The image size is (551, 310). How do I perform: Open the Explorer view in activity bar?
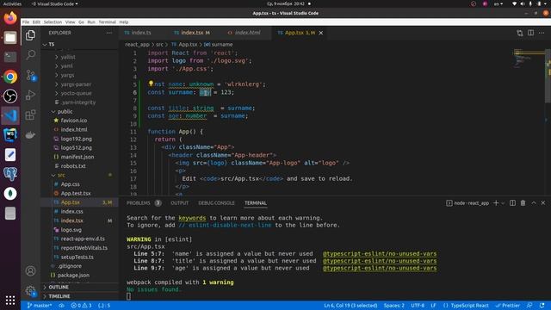(x=31, y=35)
